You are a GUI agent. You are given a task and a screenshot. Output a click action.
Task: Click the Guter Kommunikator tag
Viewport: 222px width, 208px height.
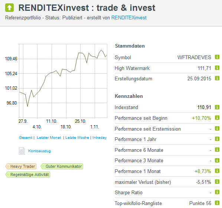pos(62,166)
